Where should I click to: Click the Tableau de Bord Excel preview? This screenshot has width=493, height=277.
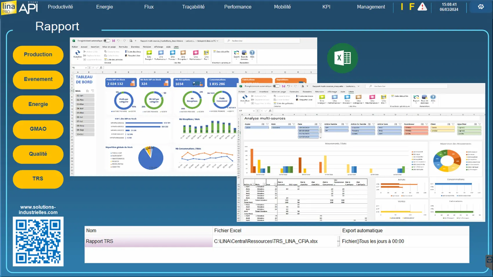click(x=154, y=116)
